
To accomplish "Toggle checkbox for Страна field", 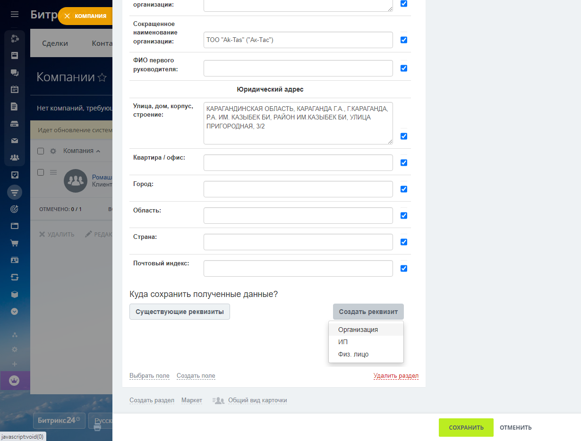I will coord(404,242).
